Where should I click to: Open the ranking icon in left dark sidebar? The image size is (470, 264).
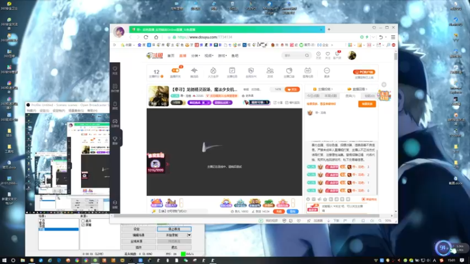[x=115, y=86]
